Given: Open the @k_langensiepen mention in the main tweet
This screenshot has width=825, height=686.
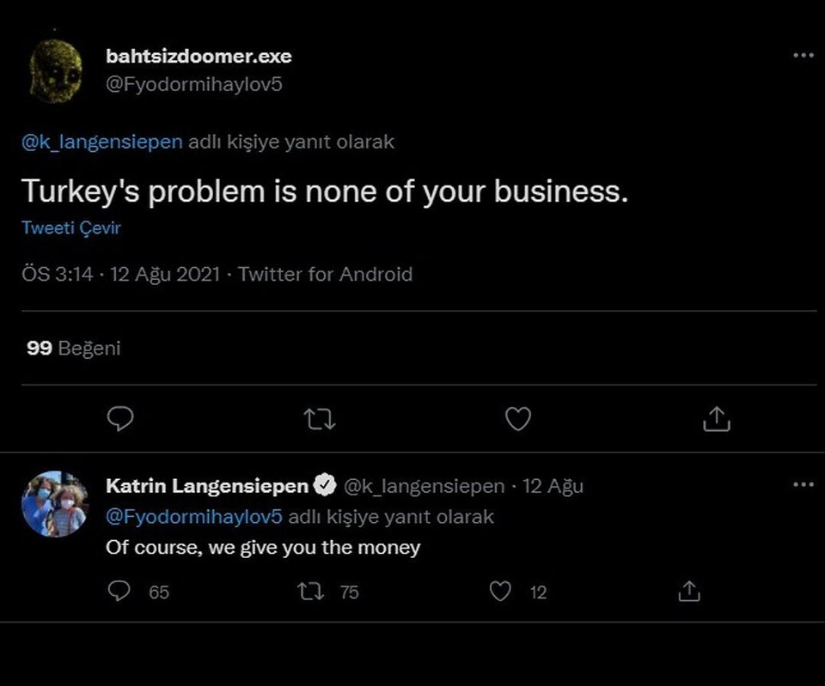Looking at the screenshot, I should pos(102,143).
